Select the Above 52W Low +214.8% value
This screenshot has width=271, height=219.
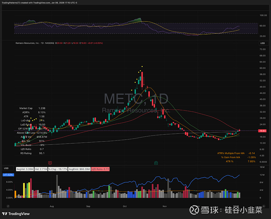(x=42, y=133)
